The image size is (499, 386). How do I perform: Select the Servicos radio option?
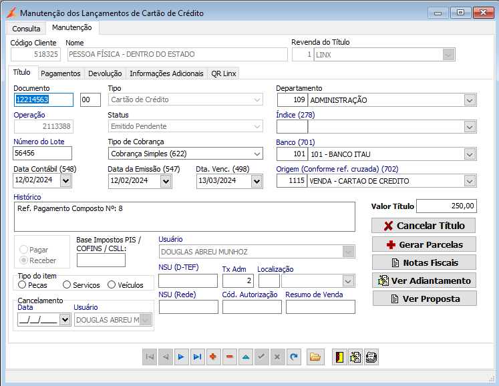coord(67,285)
